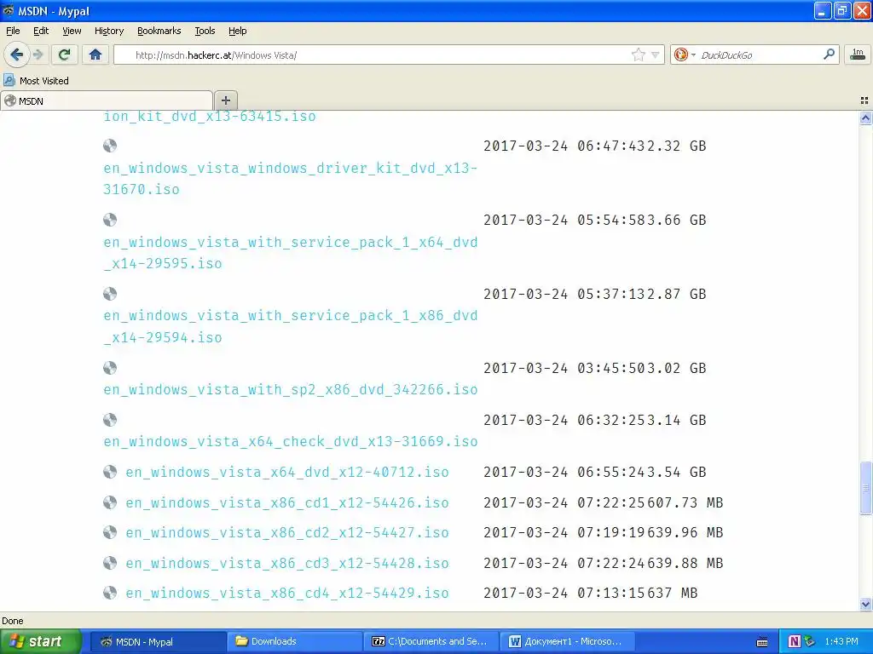Switch to Downloads folder in taskbar

coord(294,641)
